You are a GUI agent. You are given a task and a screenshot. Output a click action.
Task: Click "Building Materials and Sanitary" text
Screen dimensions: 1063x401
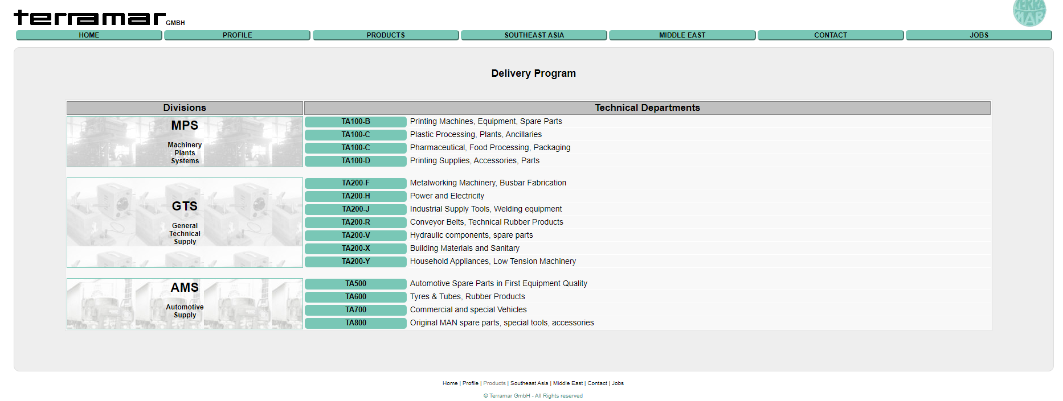click(x=465, y=249)
